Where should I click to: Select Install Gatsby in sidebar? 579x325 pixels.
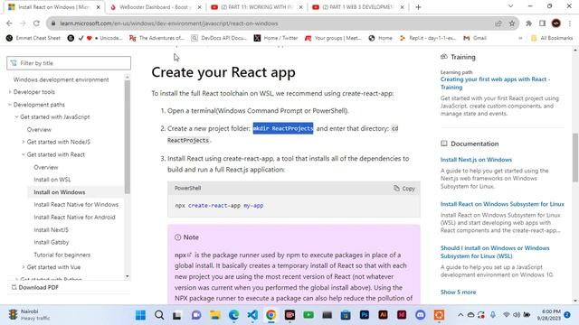pyautogui.click(x=52, y=242)
